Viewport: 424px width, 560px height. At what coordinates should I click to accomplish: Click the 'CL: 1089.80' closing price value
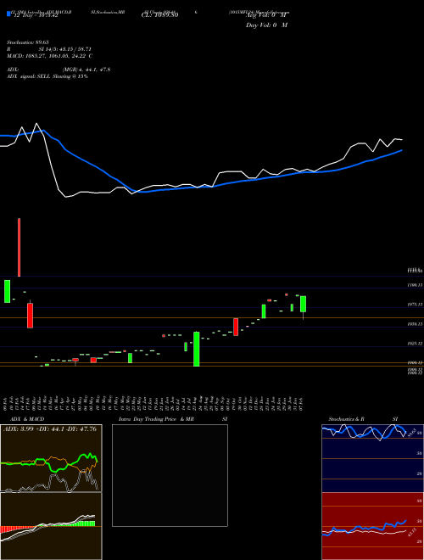point(159,15)
